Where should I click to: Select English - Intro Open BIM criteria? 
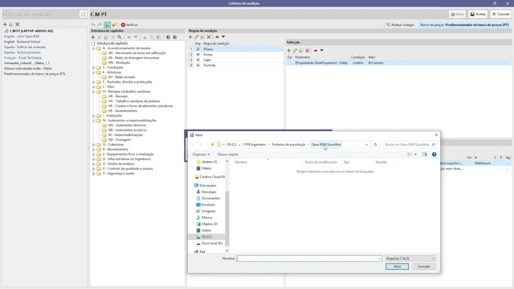point(22,37)
